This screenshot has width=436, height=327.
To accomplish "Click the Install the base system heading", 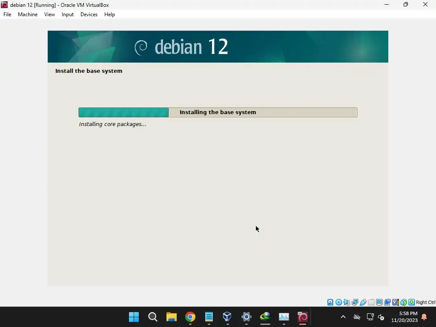I will pyautogui.click(x=89, y=71).
